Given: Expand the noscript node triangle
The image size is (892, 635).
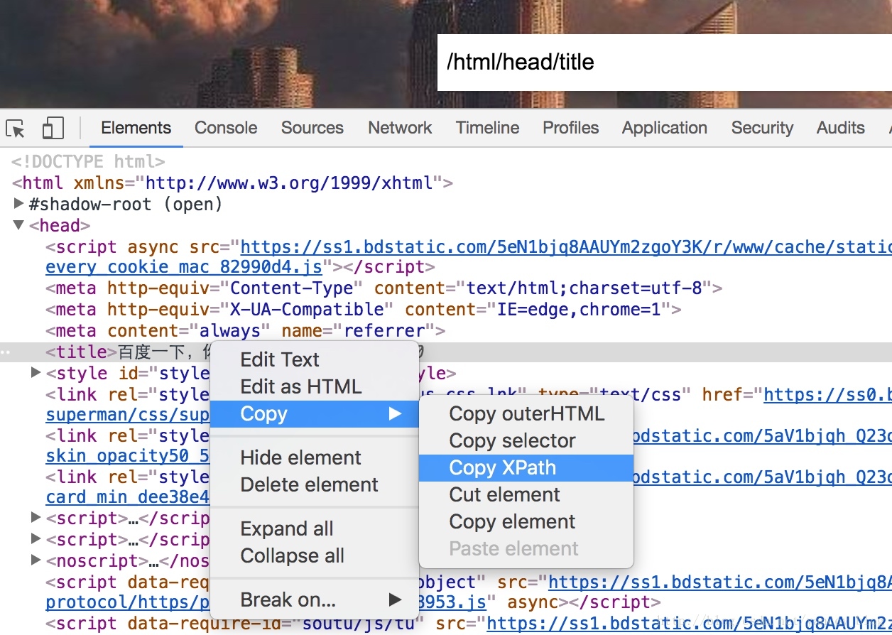Looking at the screenshot, I should click(36, 560).
